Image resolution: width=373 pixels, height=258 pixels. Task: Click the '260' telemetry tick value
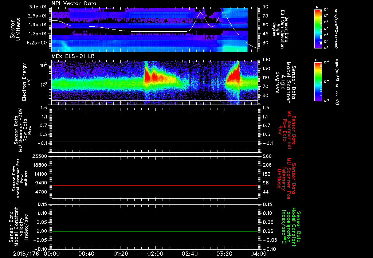pyautogui.click(x=267, y=156)
